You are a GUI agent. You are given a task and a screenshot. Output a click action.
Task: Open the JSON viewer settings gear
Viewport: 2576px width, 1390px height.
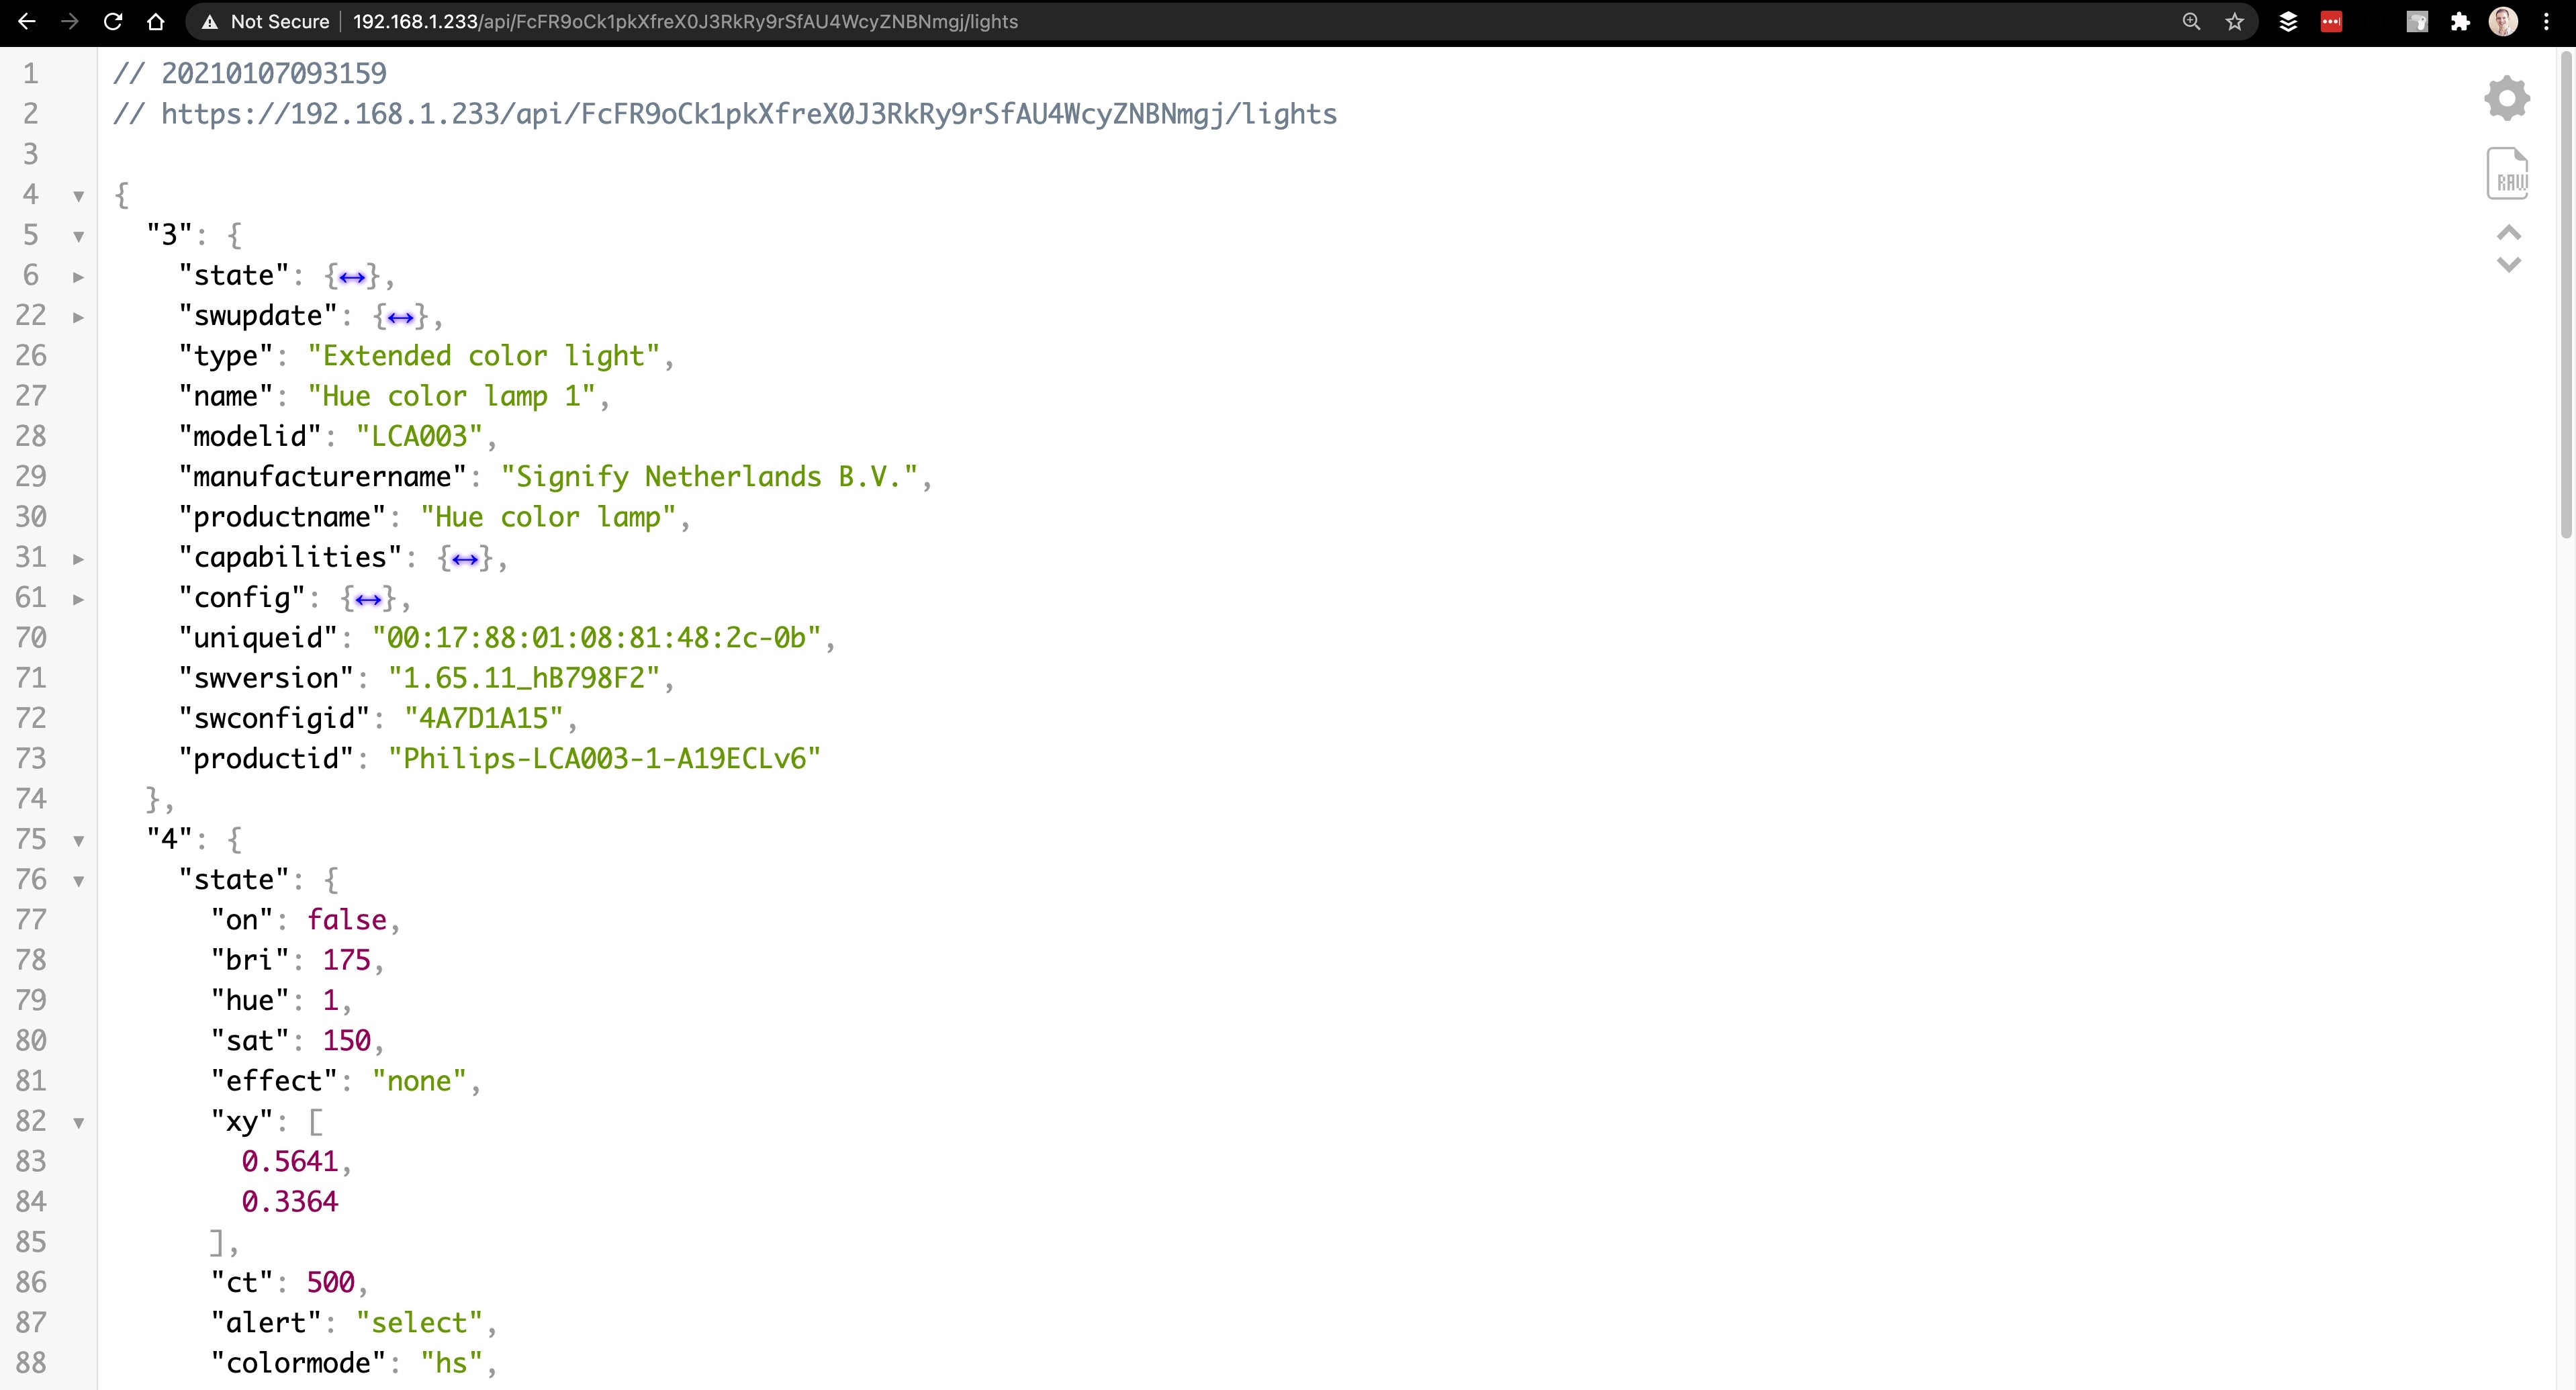(x=2506, y=98)
